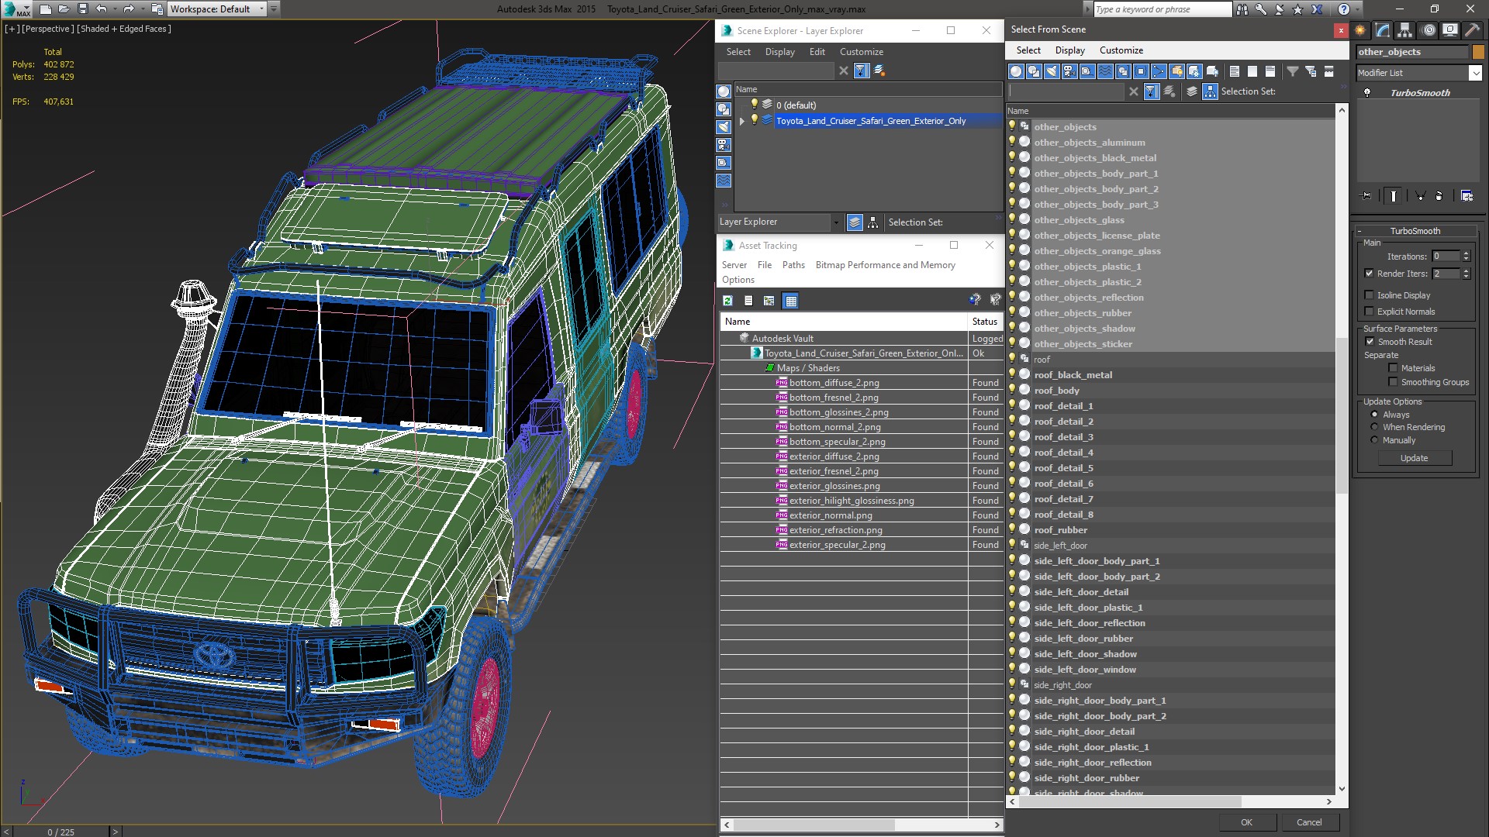Click Save File icon in main toolbar
Image resolution: width=1489 pixels, height=837 pixels.
(83, 9)
